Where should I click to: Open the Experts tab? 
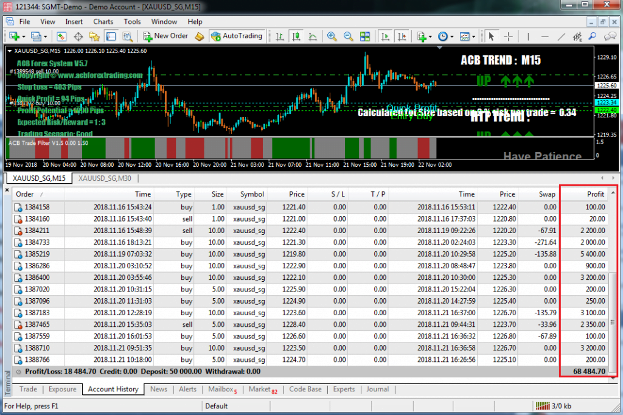click(x=344, y=389)
